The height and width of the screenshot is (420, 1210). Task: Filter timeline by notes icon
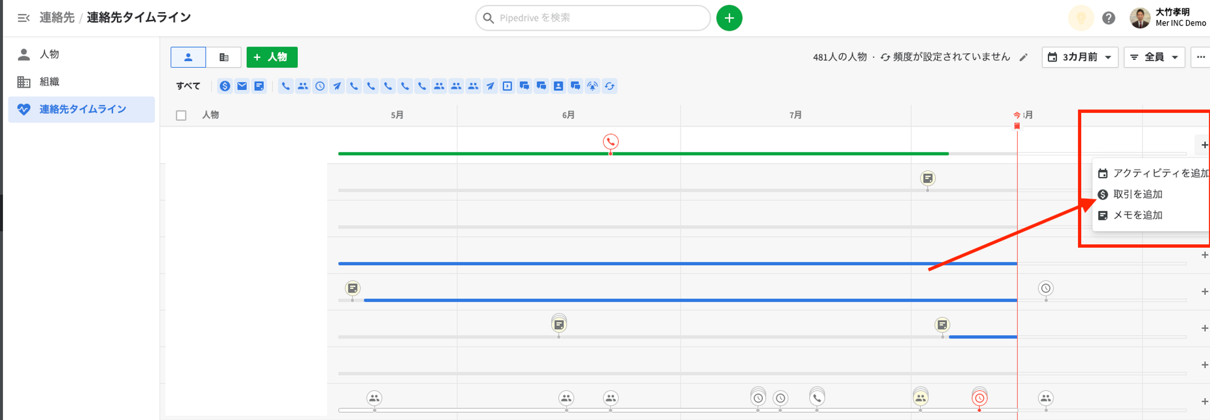259,86
